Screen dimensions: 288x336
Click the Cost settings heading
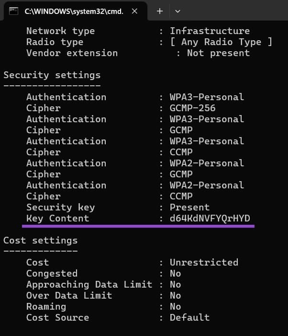coord(40,240)
